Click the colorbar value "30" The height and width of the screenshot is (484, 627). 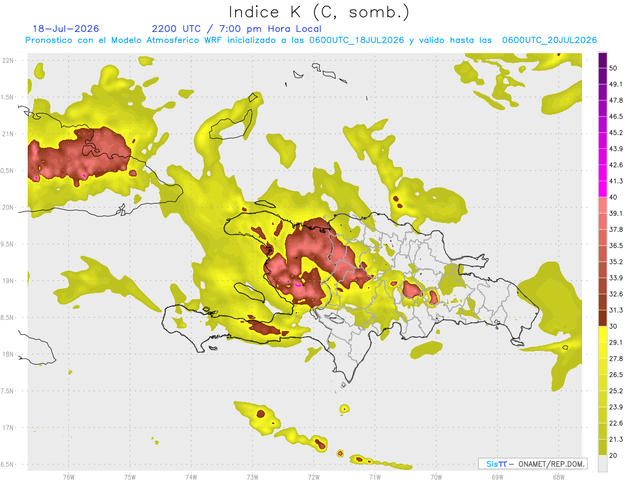pos(614,326)
